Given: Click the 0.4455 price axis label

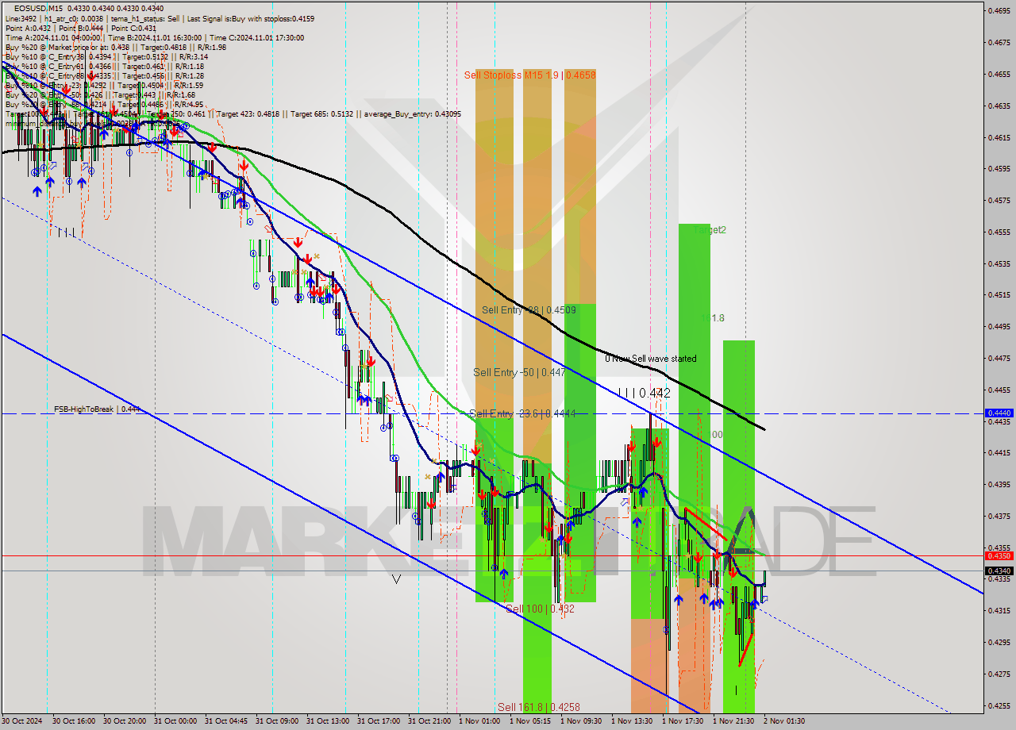Looking at the screenshot, I should (x=998, y=390).
